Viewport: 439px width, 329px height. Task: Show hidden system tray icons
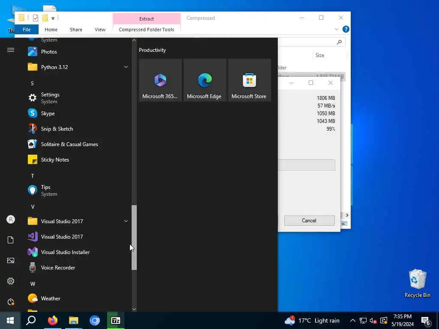pyautogui.click(x=353, y=320)
